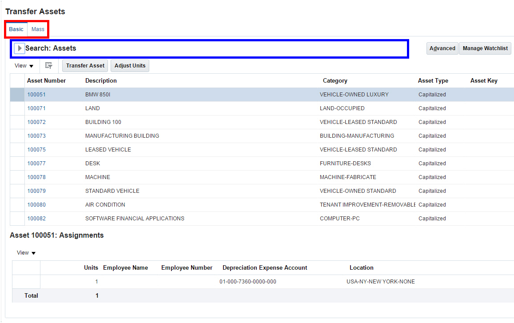
Task: Click the LAND-OCCUPIED category cell
Action: [342, 108]
